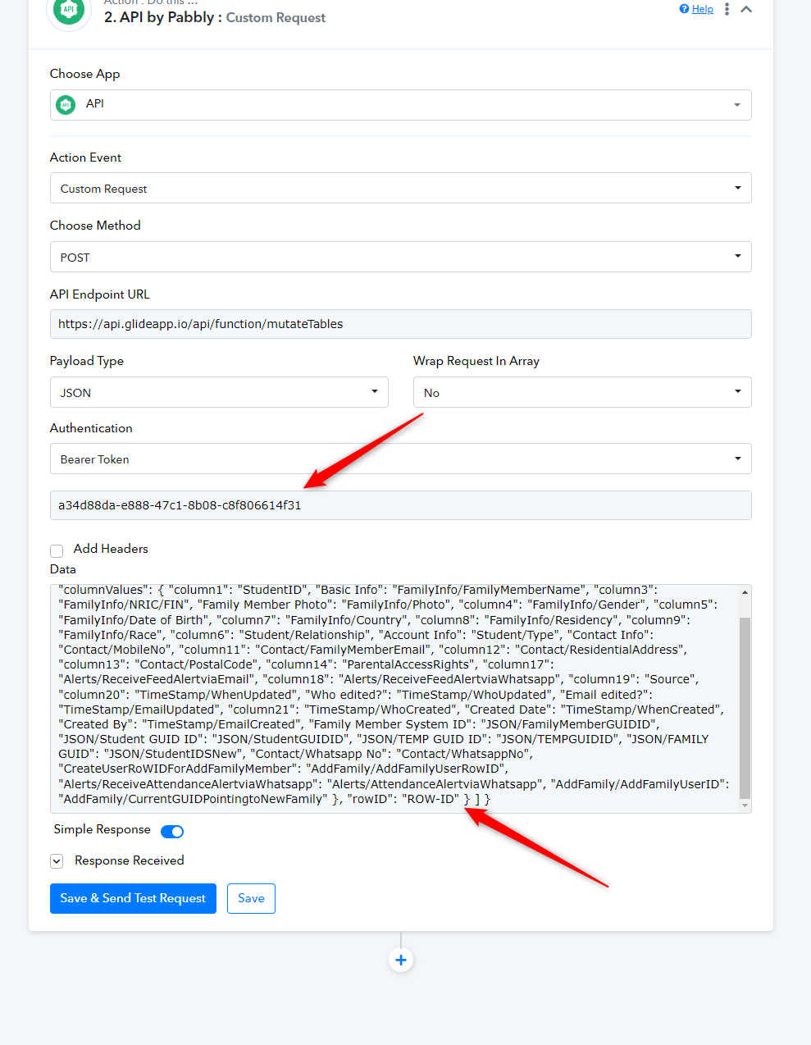Screen dimensions: 811x1045
Task: Click the Data scrollbar up arrow
Action: click(745, 591)
